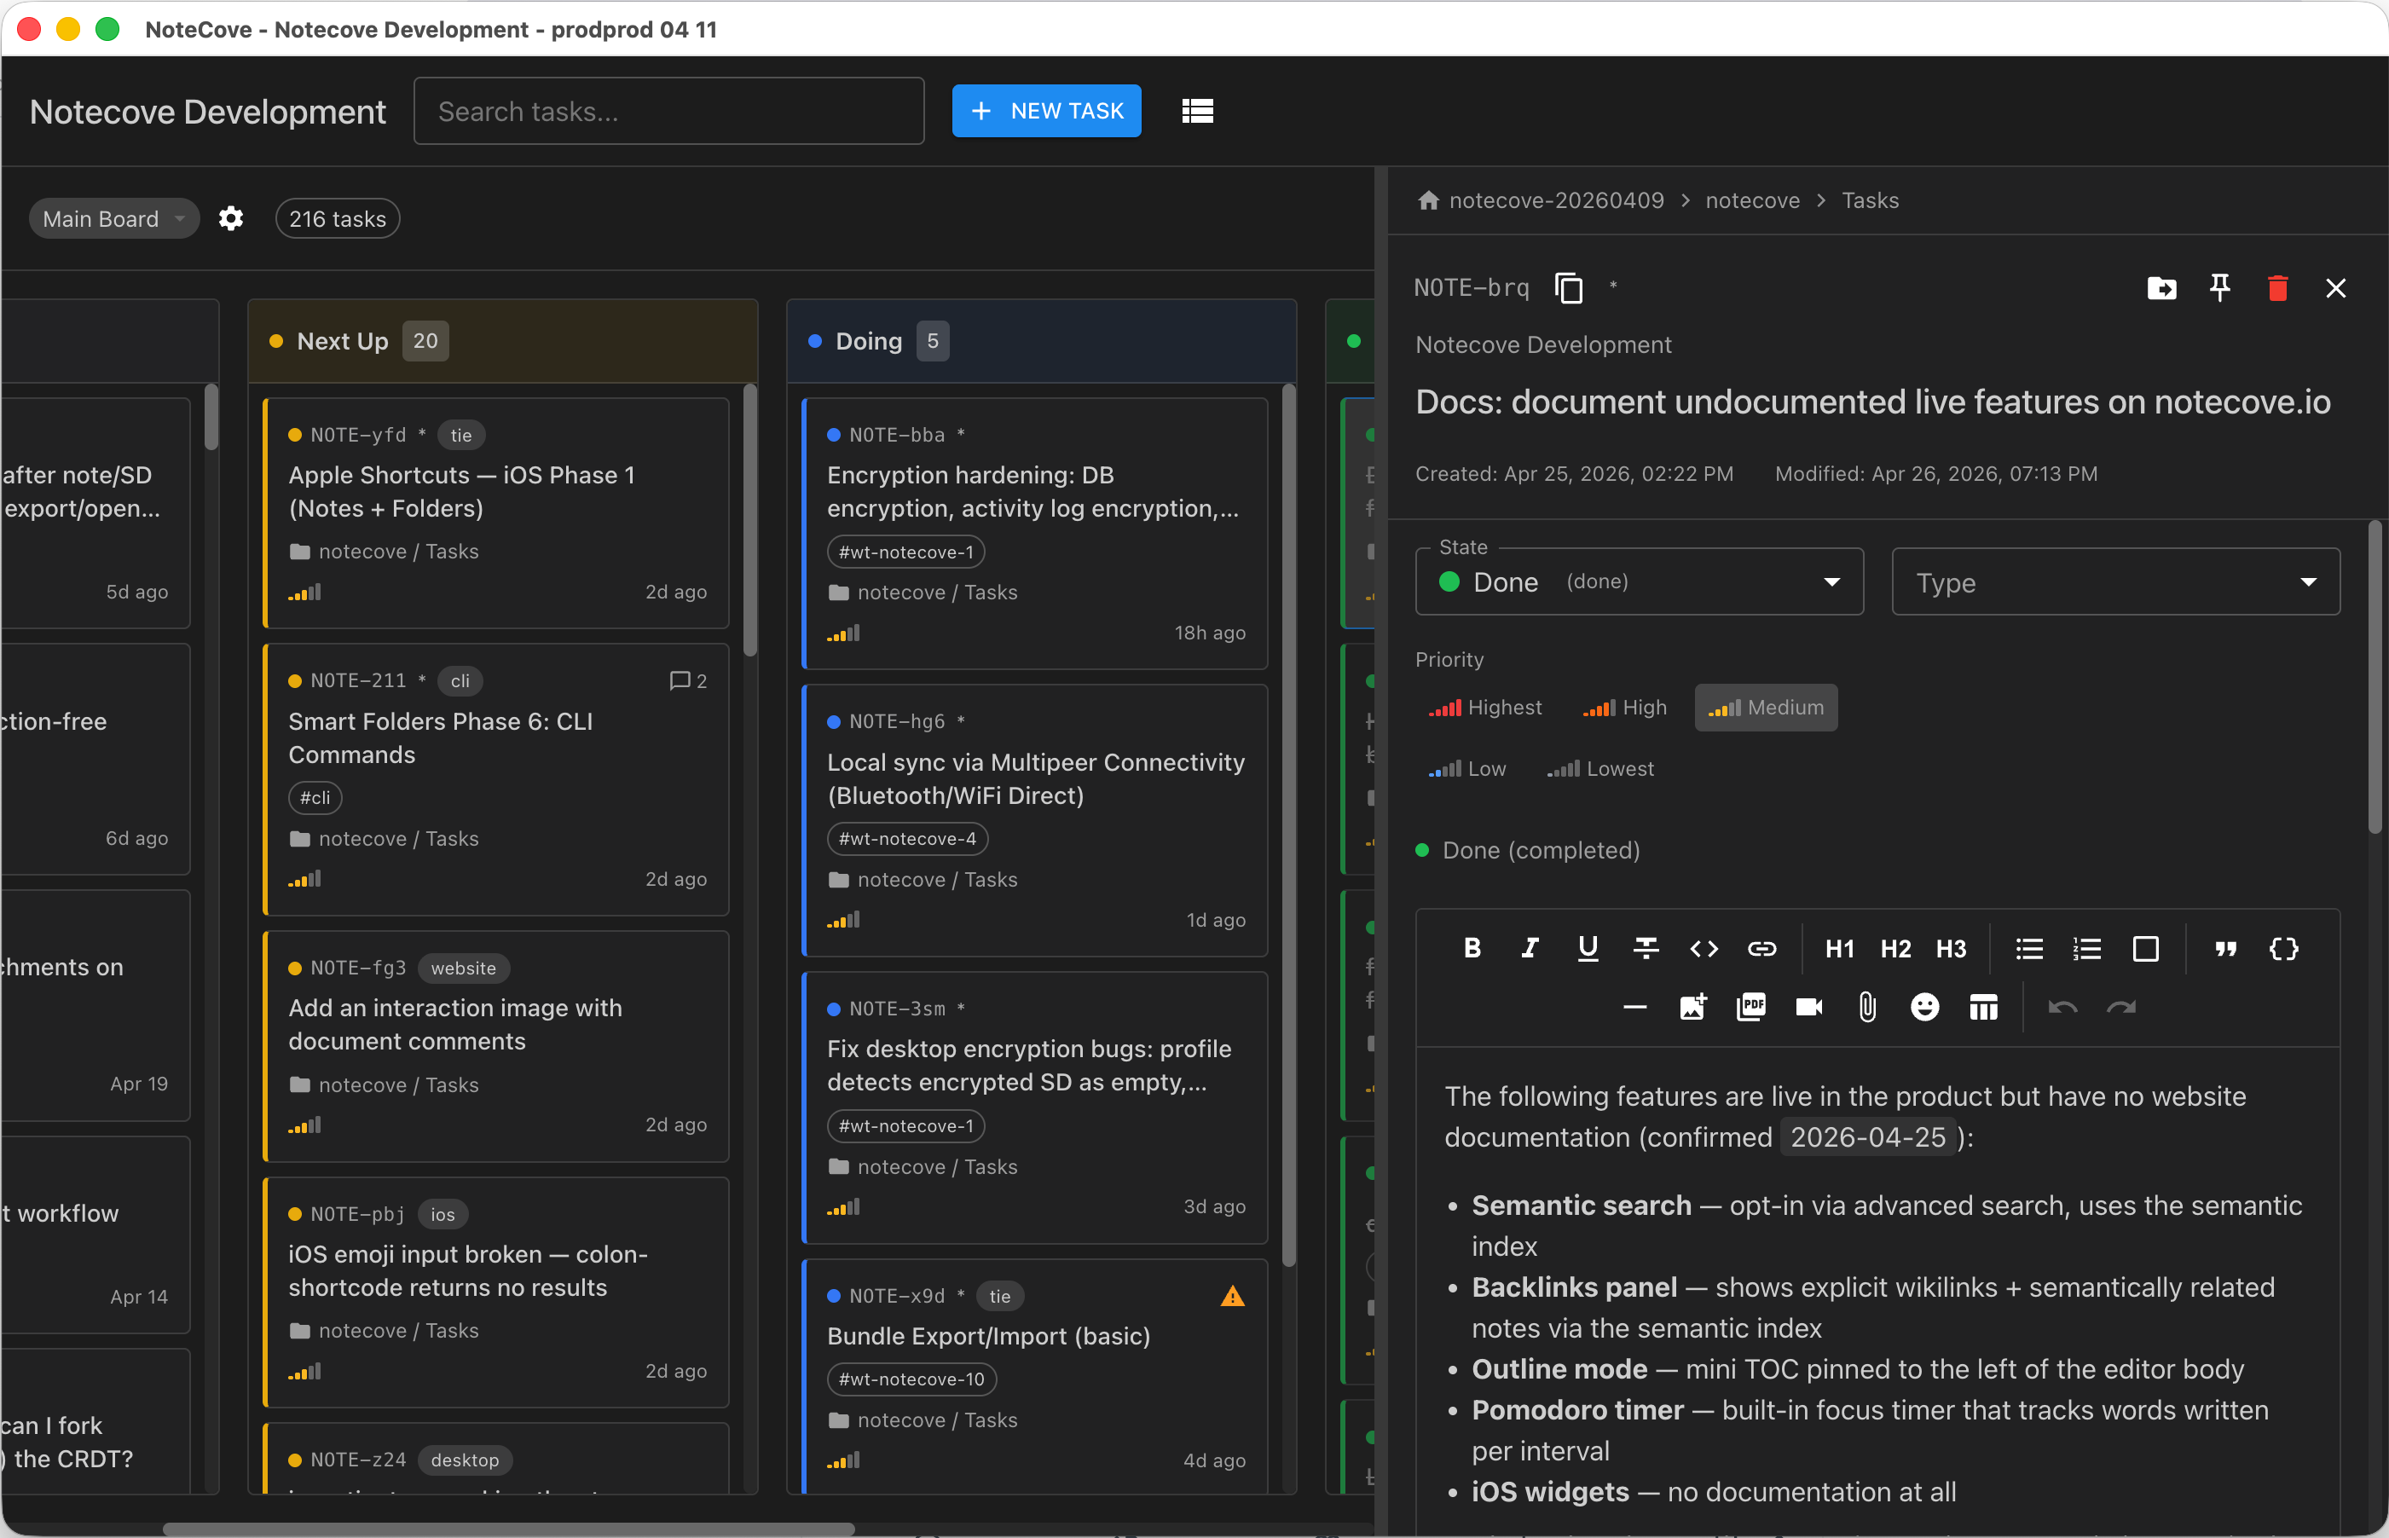Insert inline code formatting
The width and height of the screenshot is (2389, 1538).
(x=1703, y=948)
